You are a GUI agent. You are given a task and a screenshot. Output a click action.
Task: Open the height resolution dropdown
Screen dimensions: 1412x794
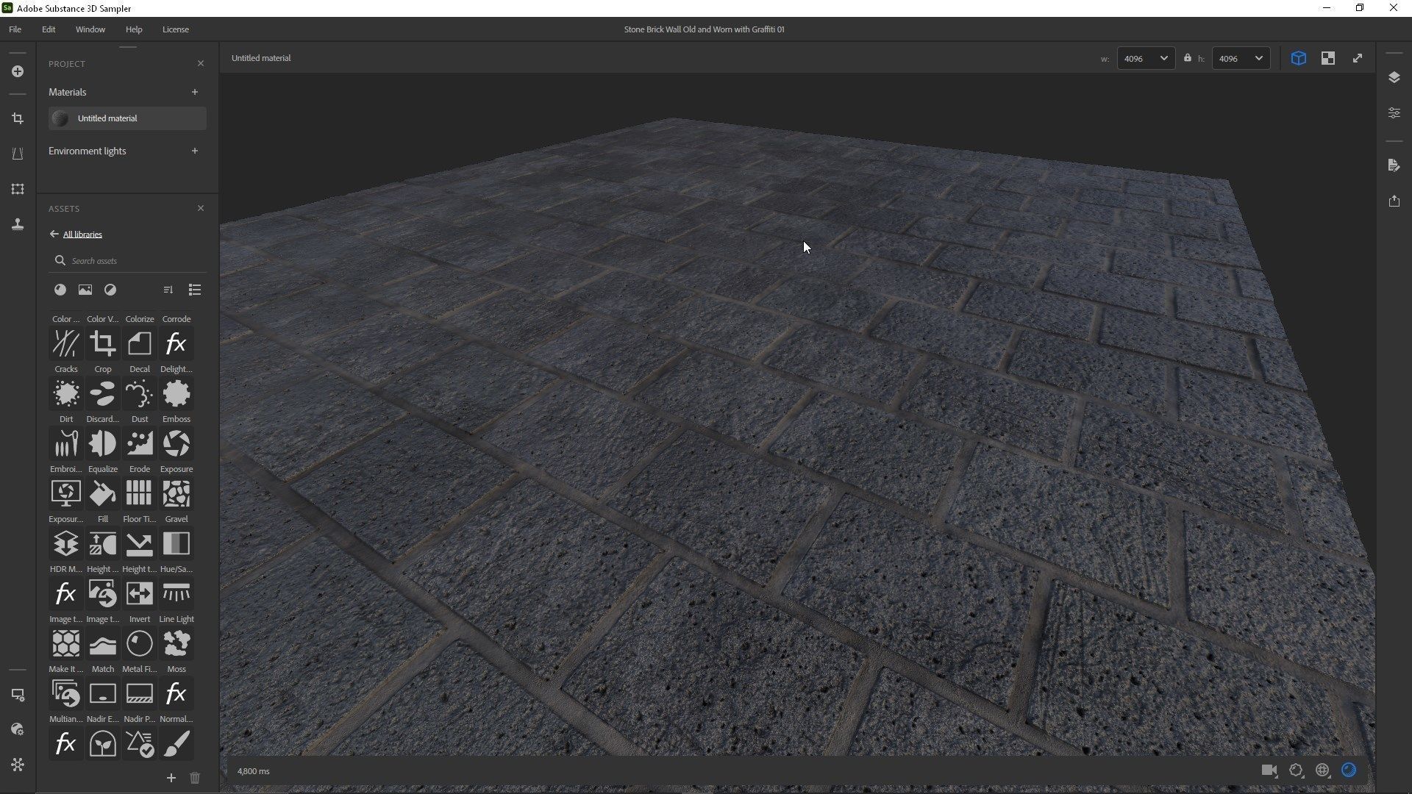pyautogui.click(x=1240, y=58)
